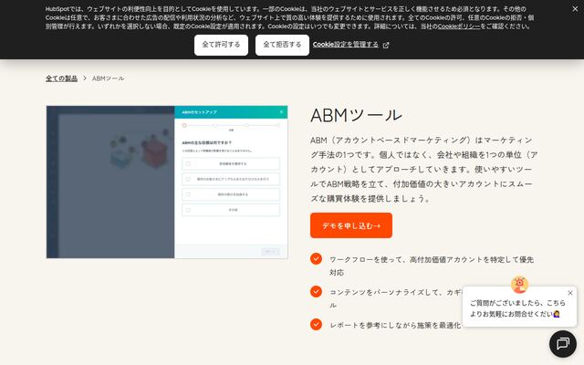
Task: Click the ワークフローを使って feature text
Action: point(432,266)
